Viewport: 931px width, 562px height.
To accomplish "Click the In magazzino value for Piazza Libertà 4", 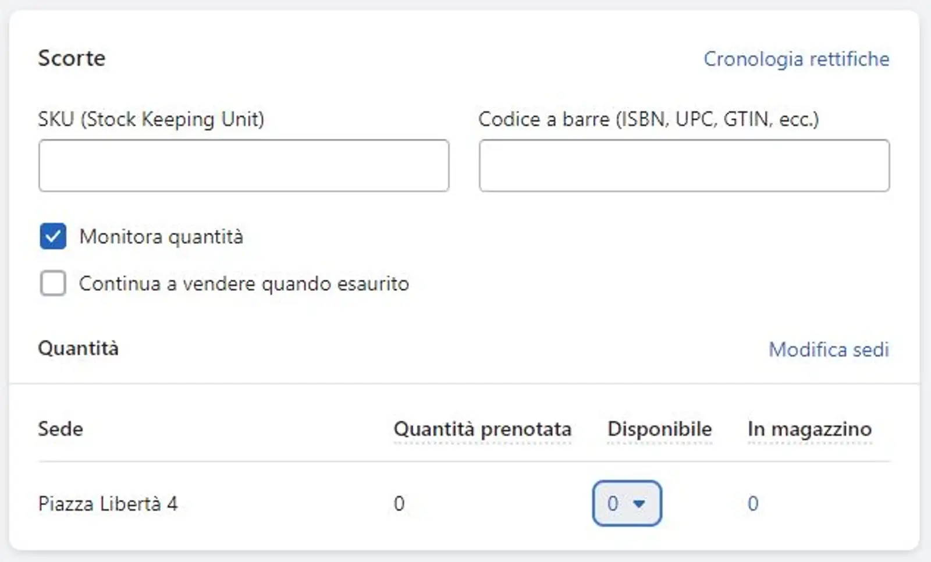I will pos(752,503).
